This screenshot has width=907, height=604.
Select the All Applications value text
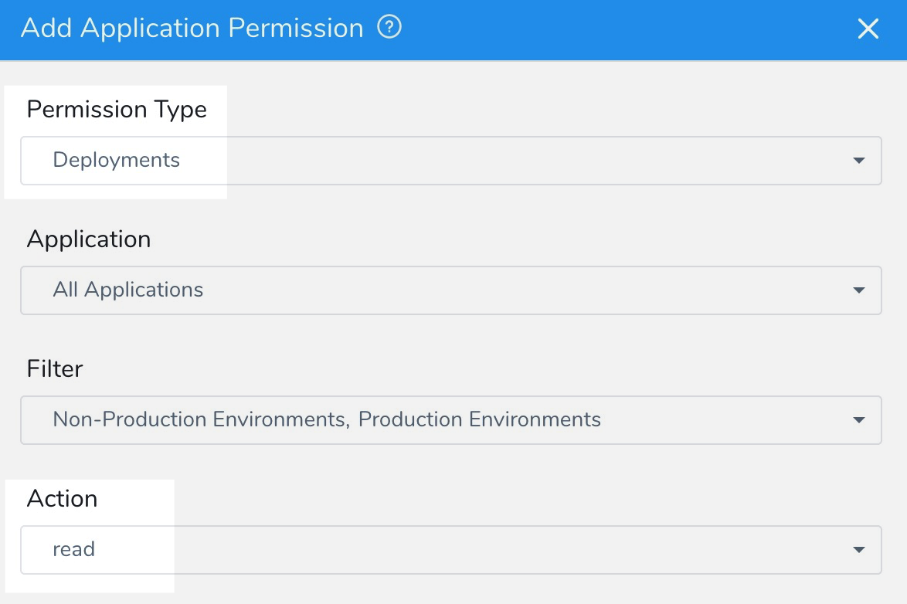tap(127, 290)
